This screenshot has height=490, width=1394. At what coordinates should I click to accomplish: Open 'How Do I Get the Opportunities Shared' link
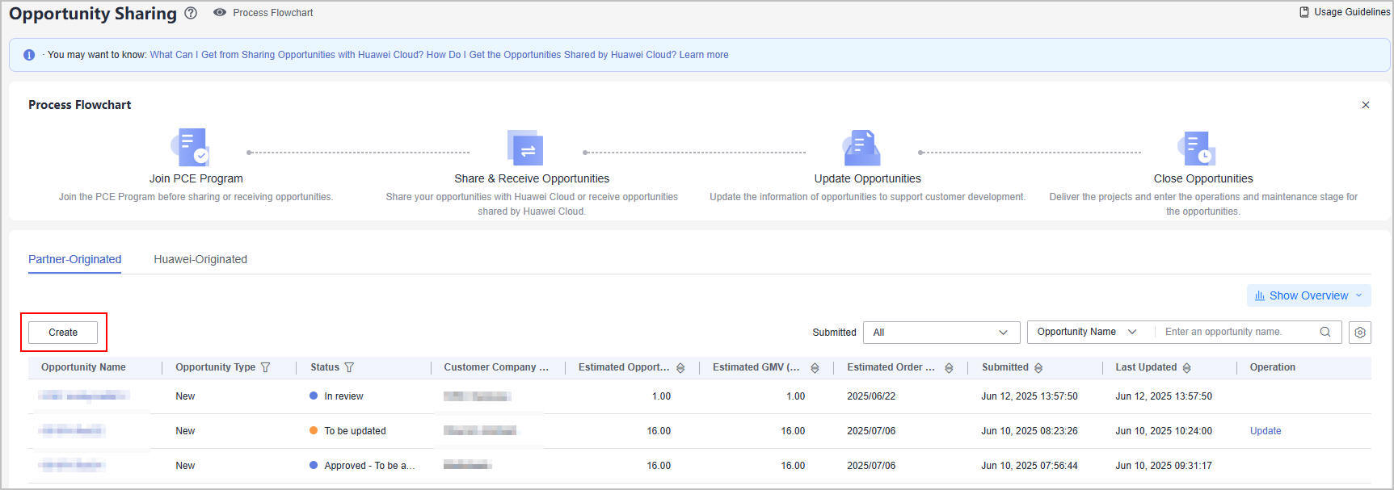tap(551, 55)
